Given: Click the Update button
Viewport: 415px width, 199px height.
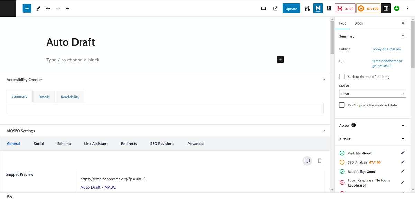Looking at the screenshot, I should click(x=291, y=9).
